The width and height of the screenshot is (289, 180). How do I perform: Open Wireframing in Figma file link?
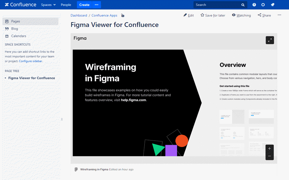[x=94, y=169]
